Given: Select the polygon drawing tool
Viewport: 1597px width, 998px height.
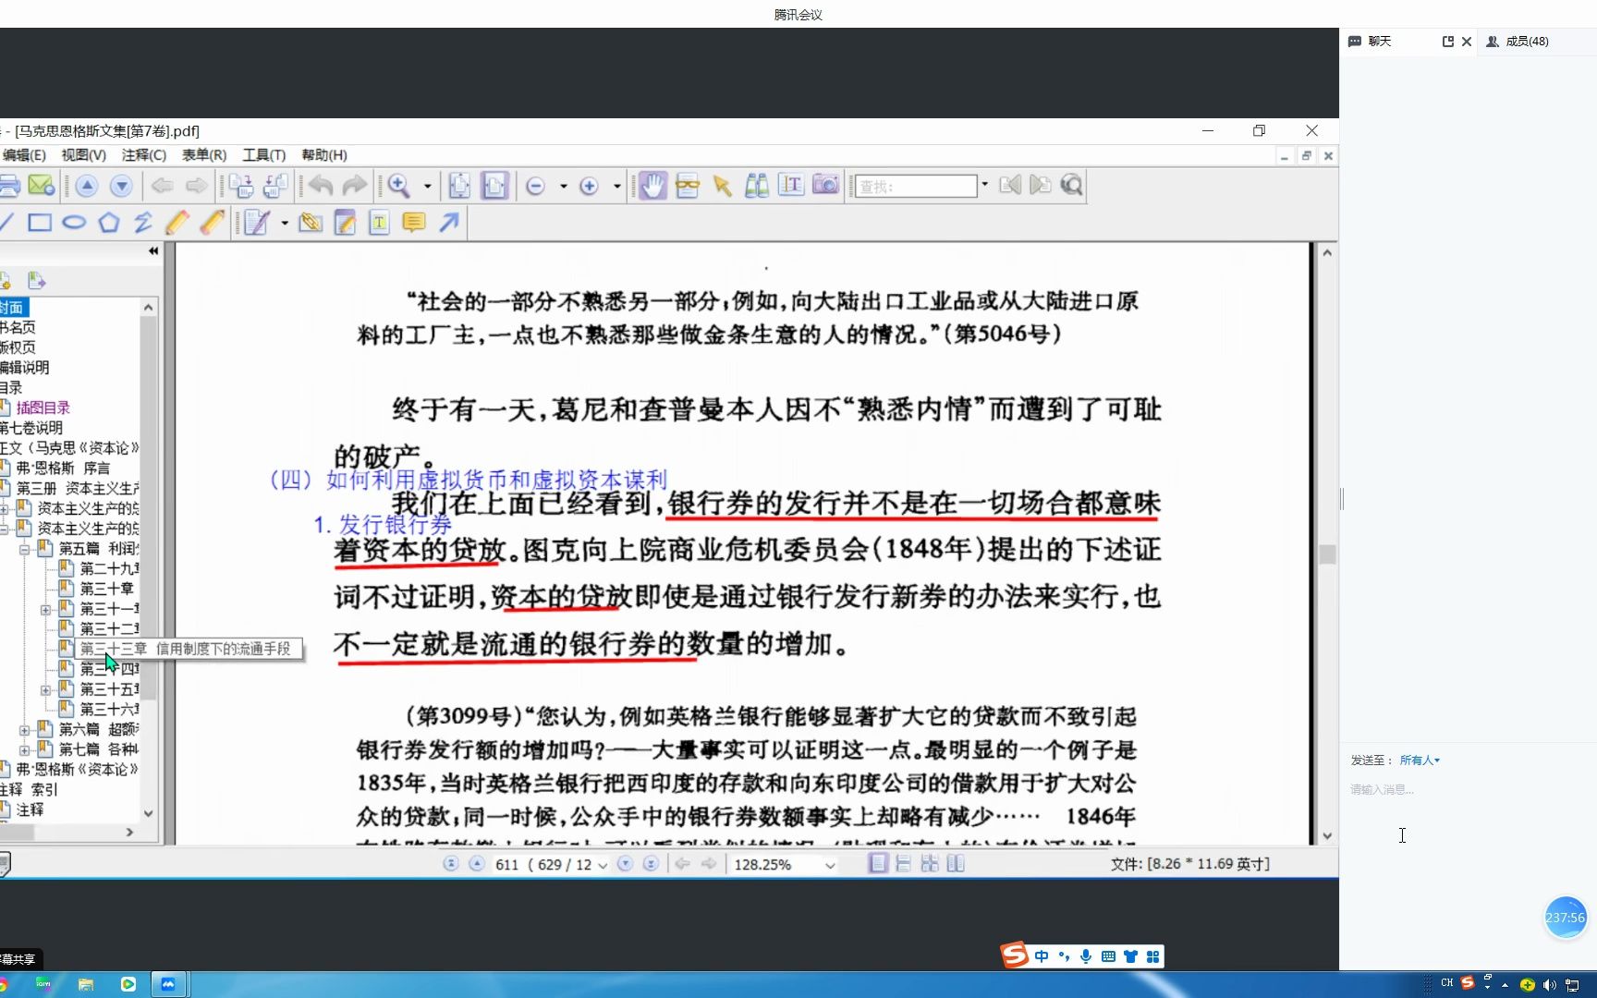Looking at the screenshot, I should pos(109,223).
